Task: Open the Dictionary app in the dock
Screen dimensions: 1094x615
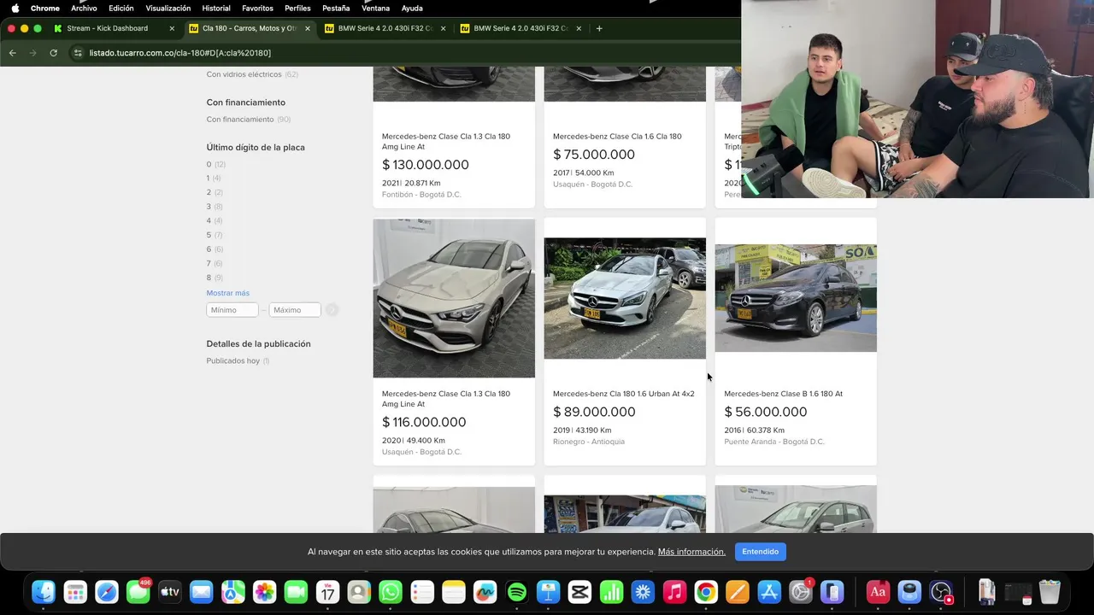Action: (878, 592)
